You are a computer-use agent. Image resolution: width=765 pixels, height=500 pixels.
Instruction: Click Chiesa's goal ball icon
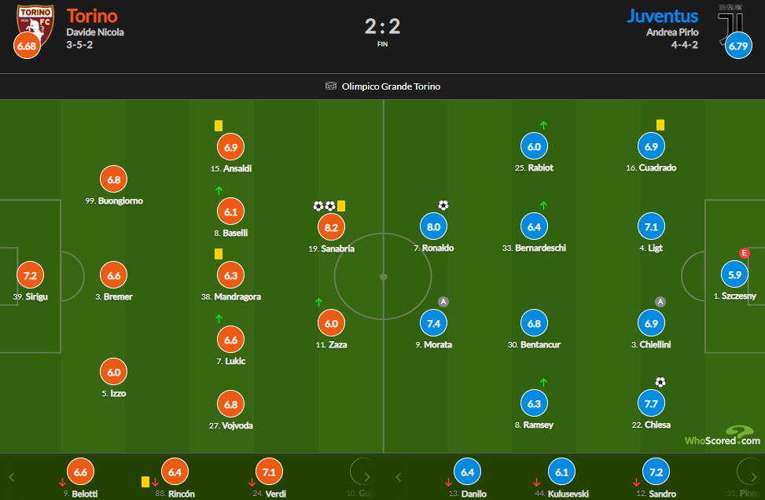click(660, 382)
